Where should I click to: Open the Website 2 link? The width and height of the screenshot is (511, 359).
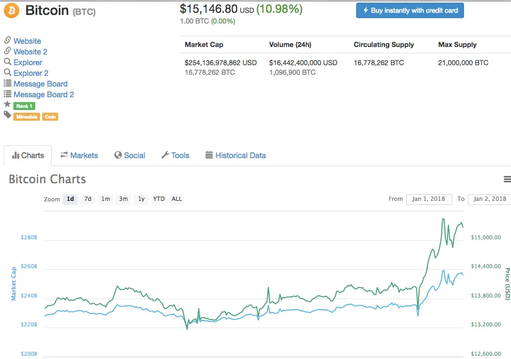pos(30,52)
